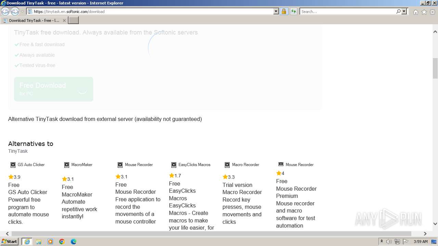This screenshot has height=246, width=438.
Task: Click the 'Alternatives to' heading
Action: pyautogui.click(x=30, y=143)
